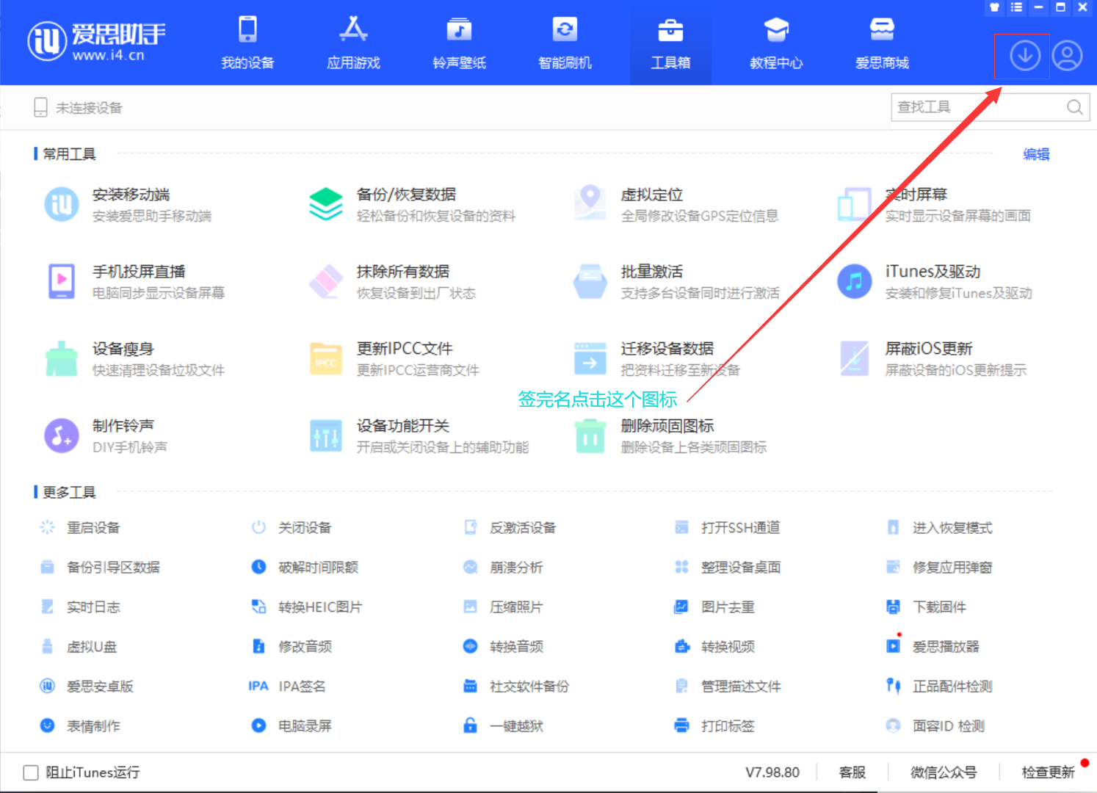
Task: Open the Backup/Restore Data tool icon
Action: pos(325,204)
